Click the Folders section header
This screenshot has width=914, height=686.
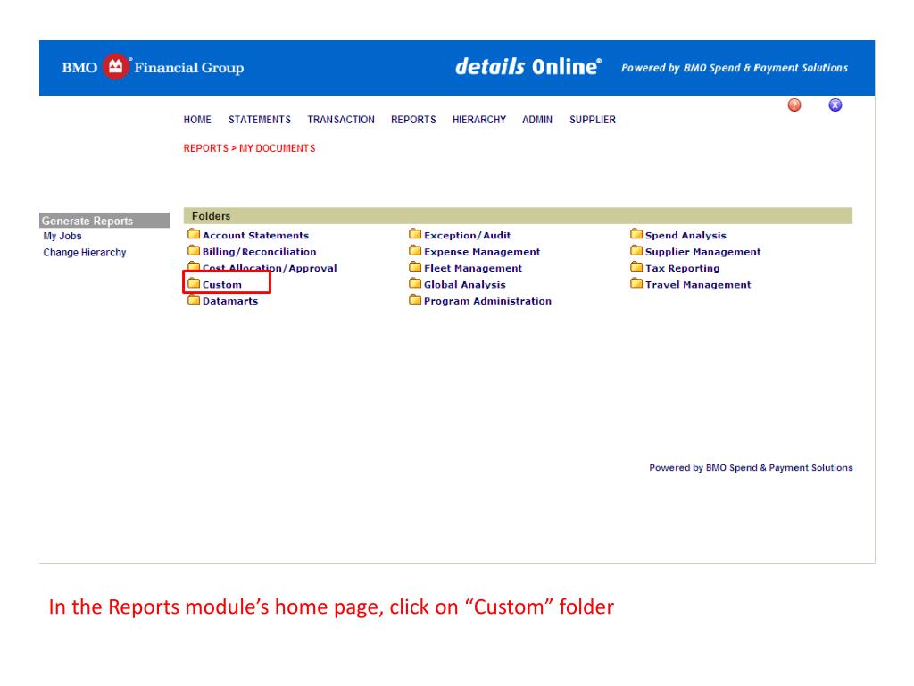click(x=518, y=216)
